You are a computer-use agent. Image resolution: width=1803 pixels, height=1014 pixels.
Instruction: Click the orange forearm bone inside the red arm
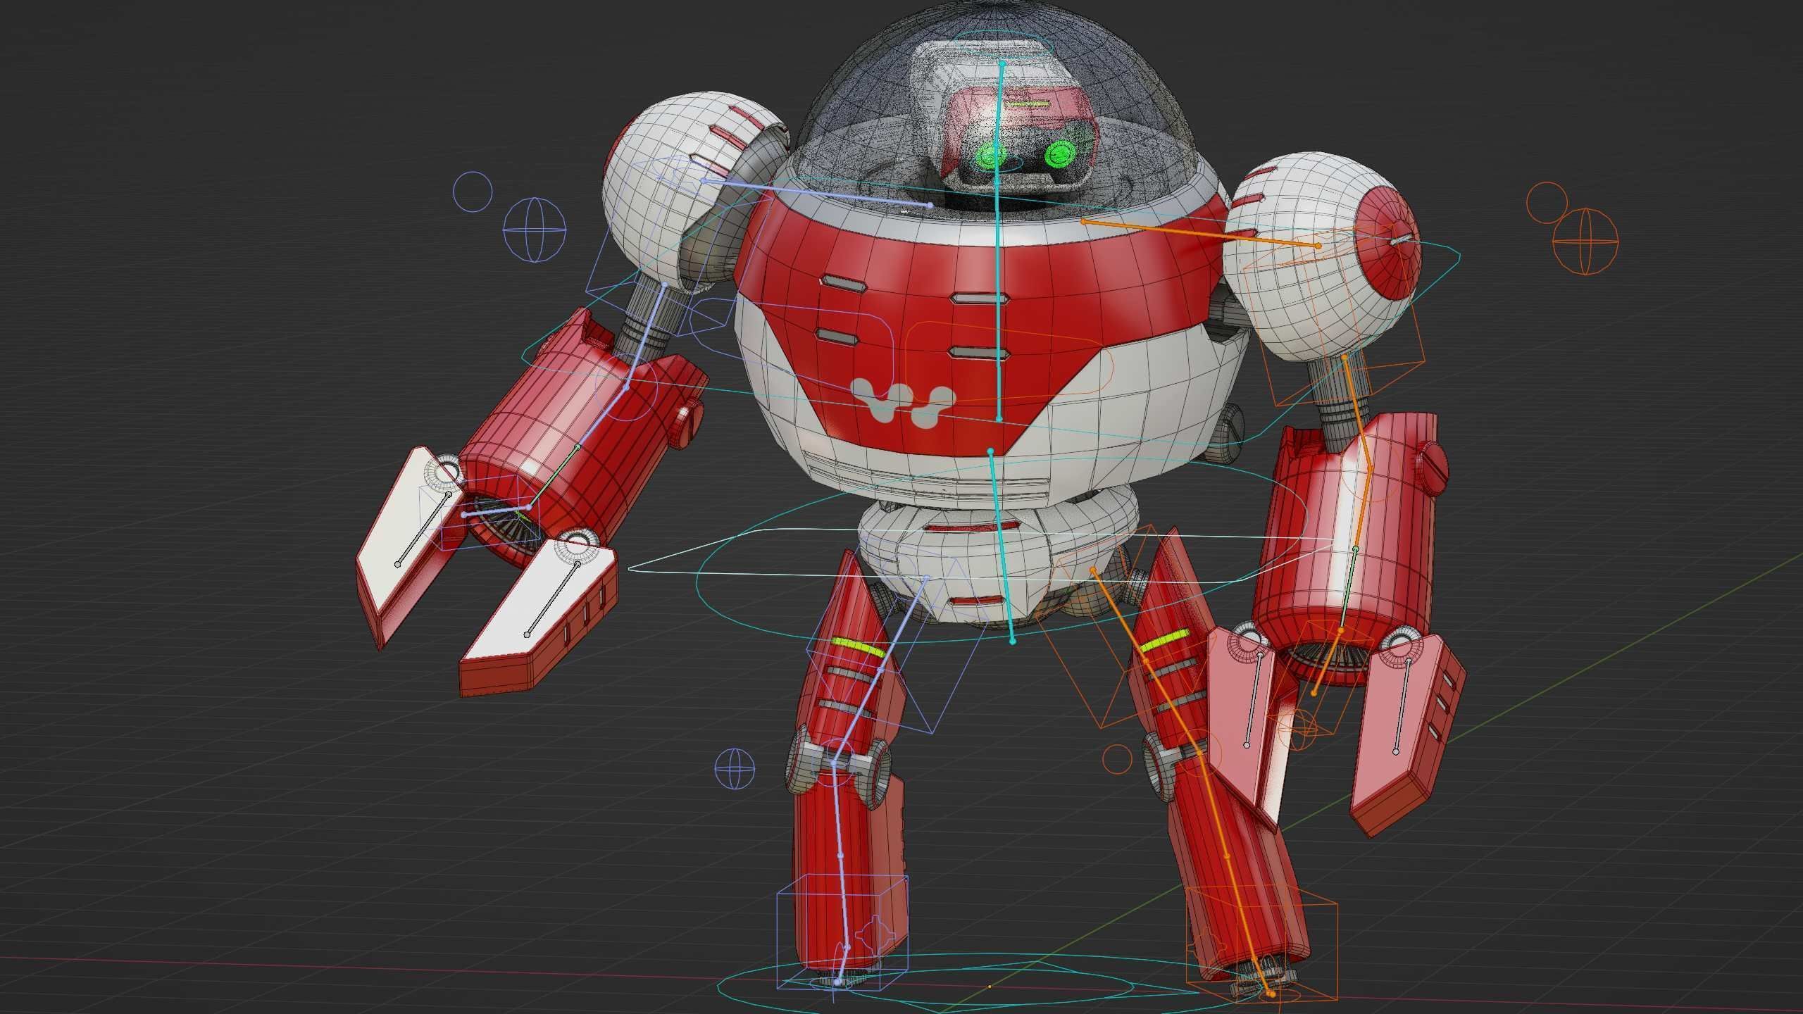pyautogui.click(x=1364, y=508)
